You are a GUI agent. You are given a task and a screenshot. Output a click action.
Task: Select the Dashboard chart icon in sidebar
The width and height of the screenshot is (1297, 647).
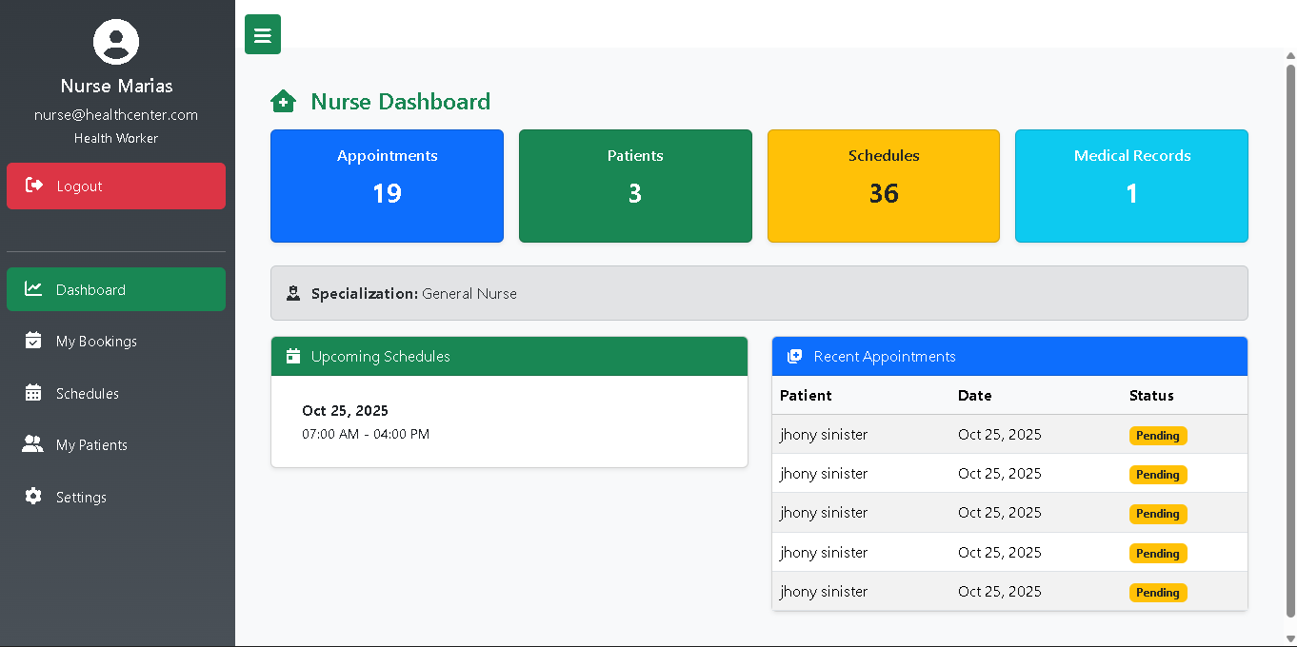(33, 289)
